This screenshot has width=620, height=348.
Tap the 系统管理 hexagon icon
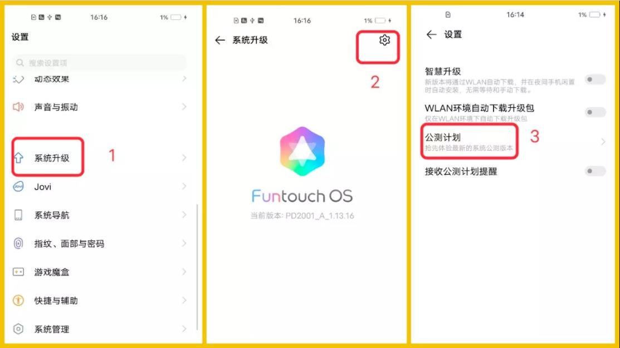coord(18,329)
